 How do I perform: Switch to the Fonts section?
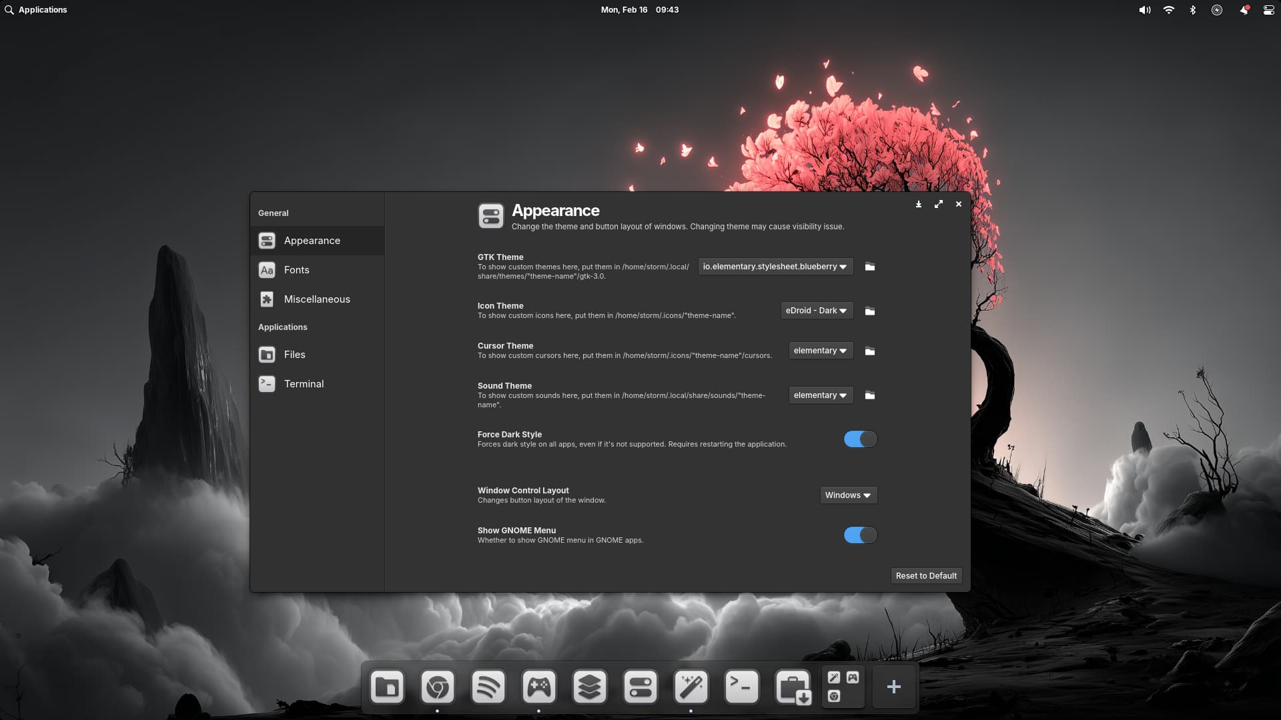(297, 270)
